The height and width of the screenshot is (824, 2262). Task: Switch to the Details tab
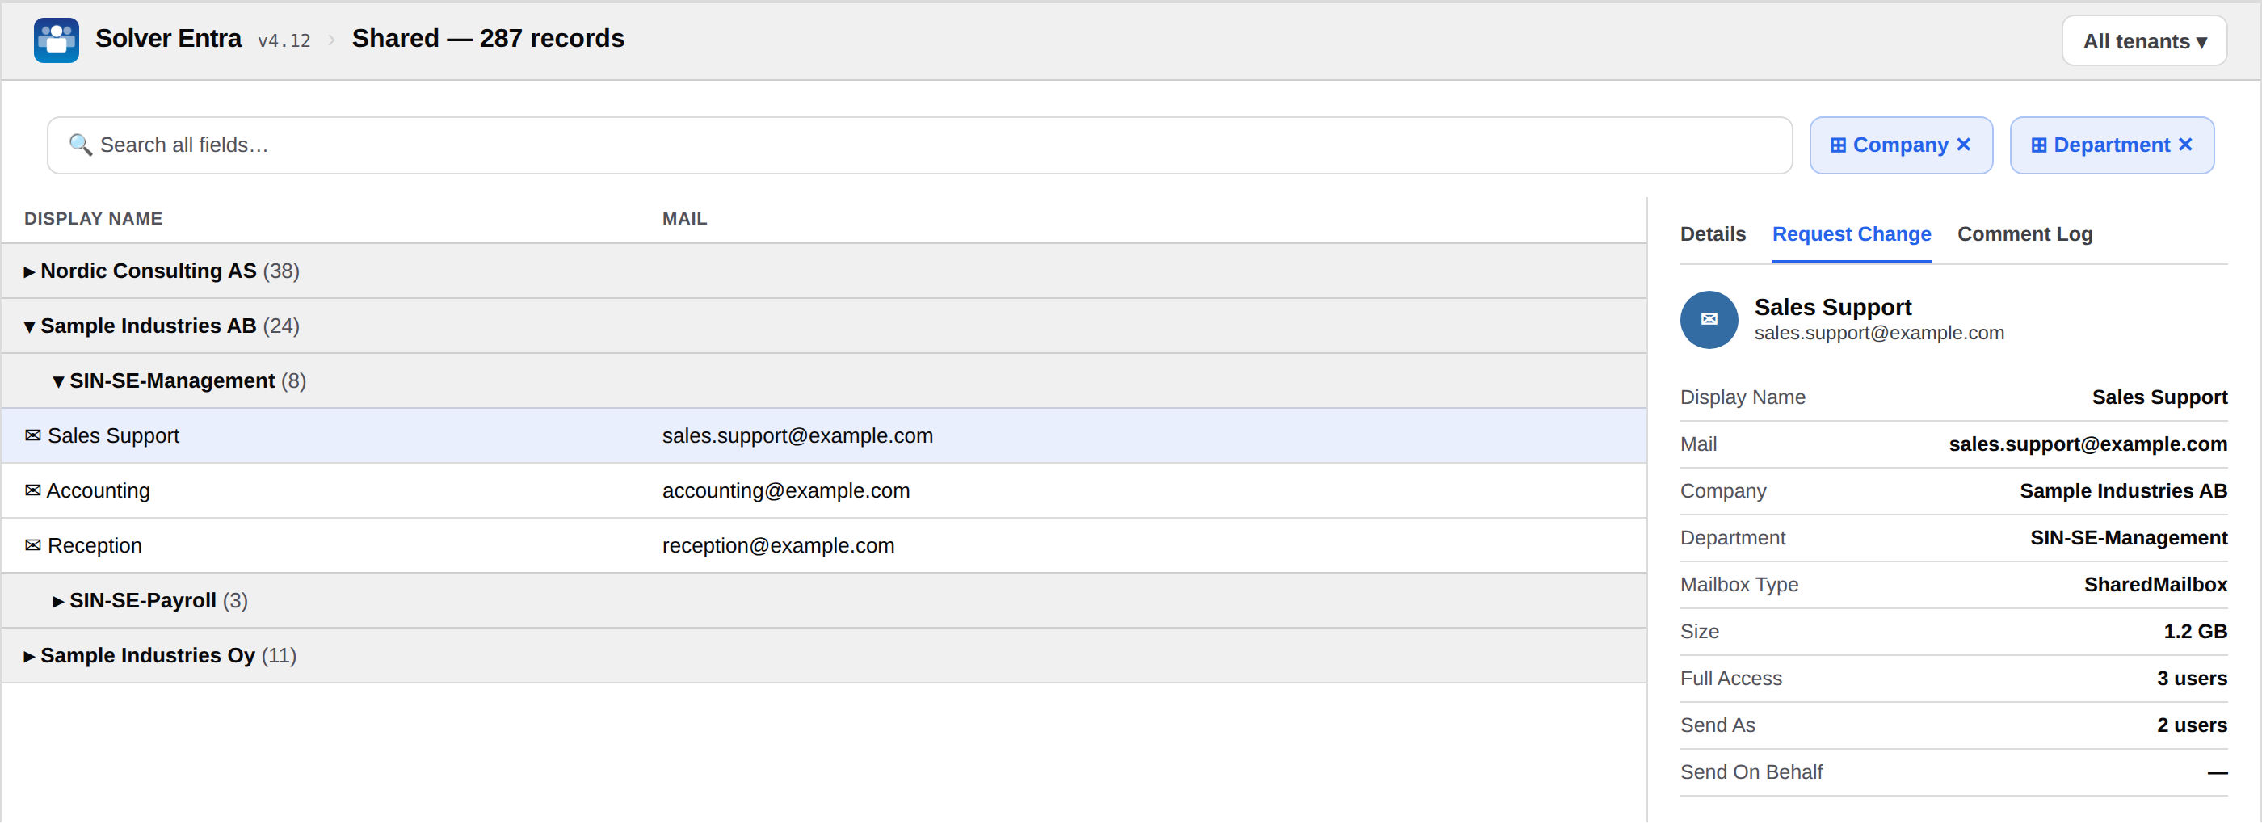pos(1713,234)
